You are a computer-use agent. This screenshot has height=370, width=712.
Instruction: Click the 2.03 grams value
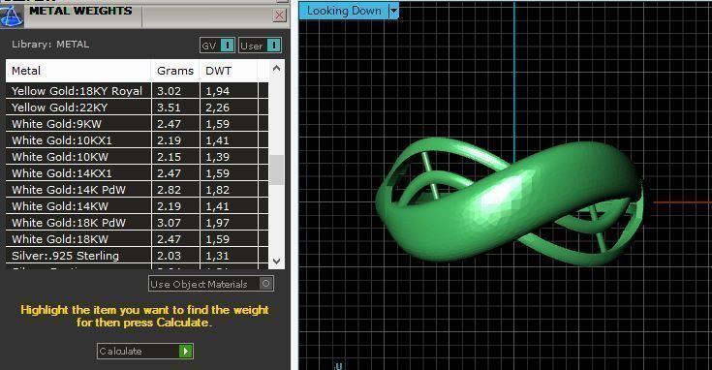pos(169,256)
